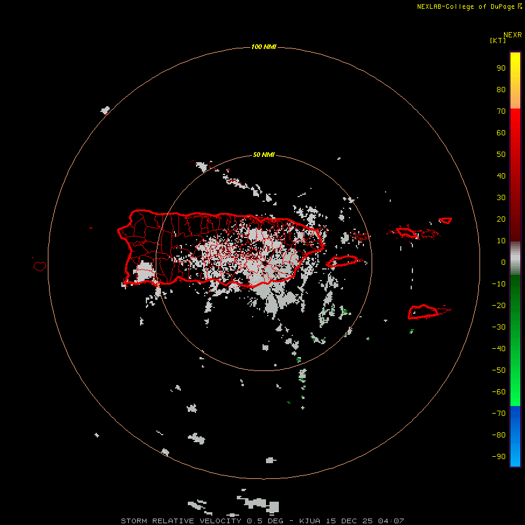The height and width of the screenshot is (525, 525).
Task: Click the positive 90 knot scale label
Action: pos(501,68)
